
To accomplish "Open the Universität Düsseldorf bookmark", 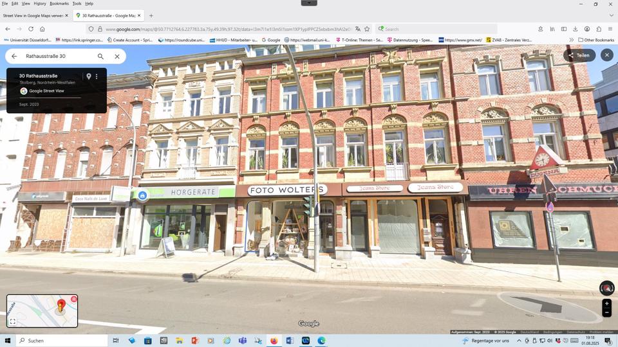I will click(x=28, y=40).
